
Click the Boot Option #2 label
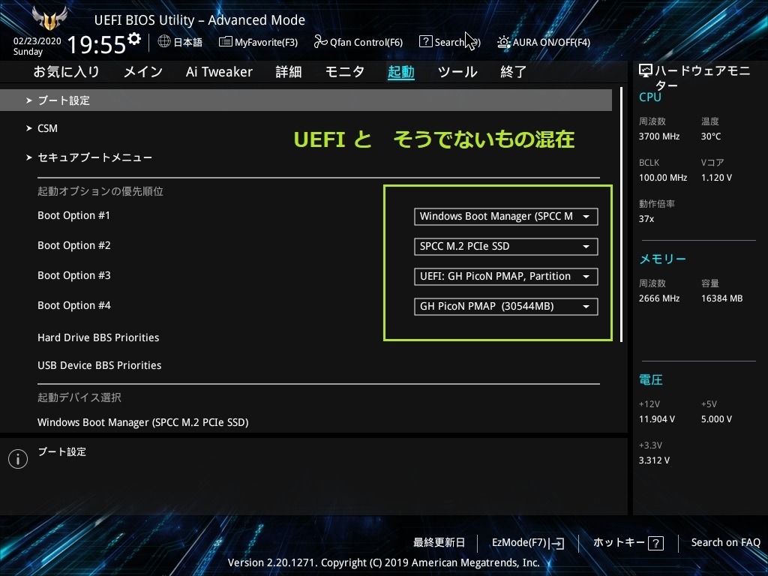[x=74, y=245]
